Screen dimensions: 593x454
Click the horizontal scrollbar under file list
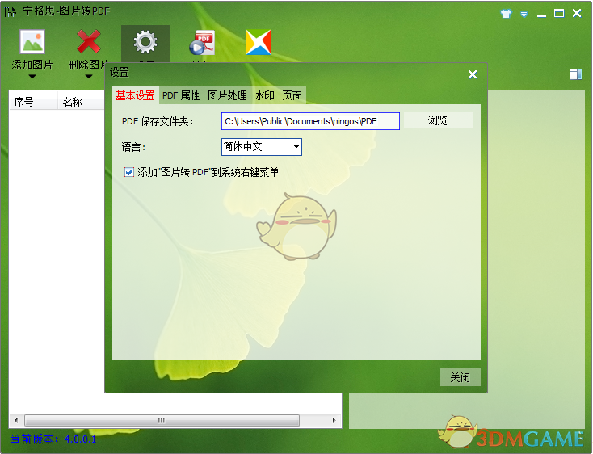[162, 420]
